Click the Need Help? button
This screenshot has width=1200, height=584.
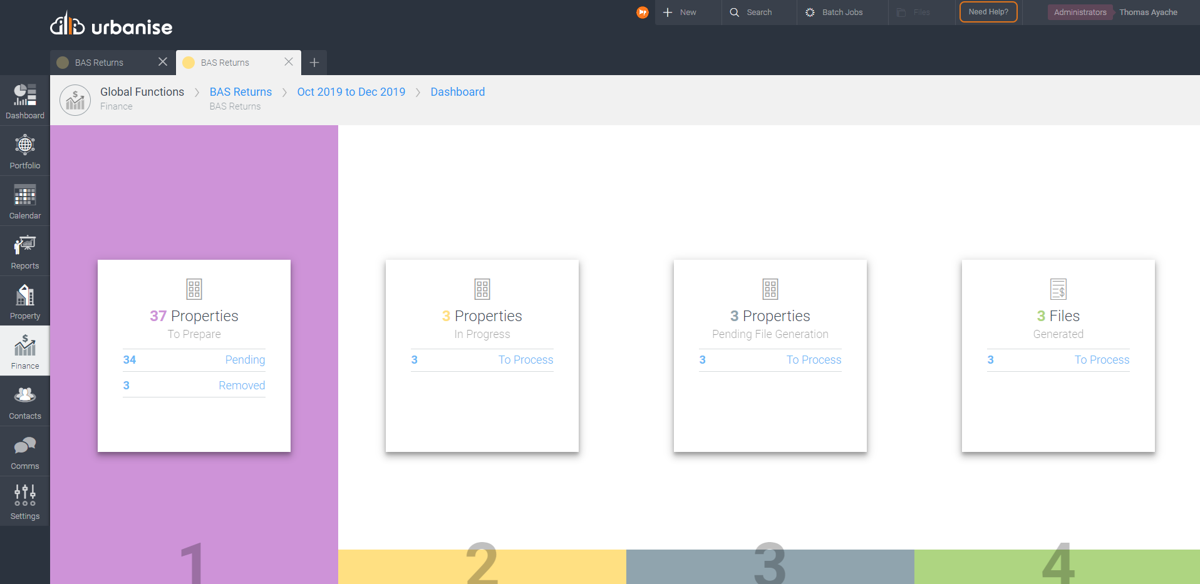[x=988, y=12]
